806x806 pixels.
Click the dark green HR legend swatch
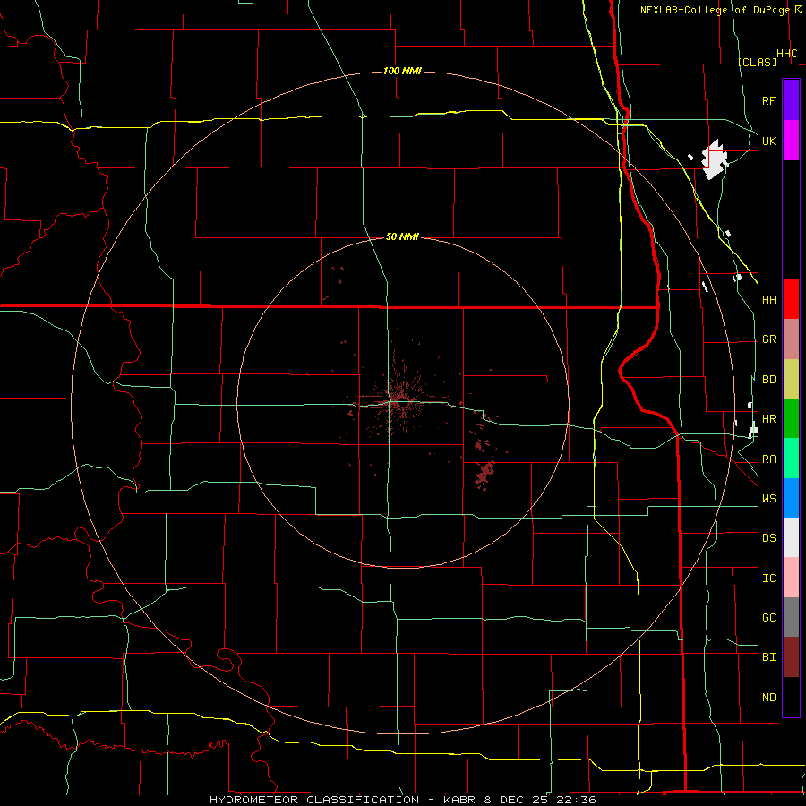(x=791, y=419)
